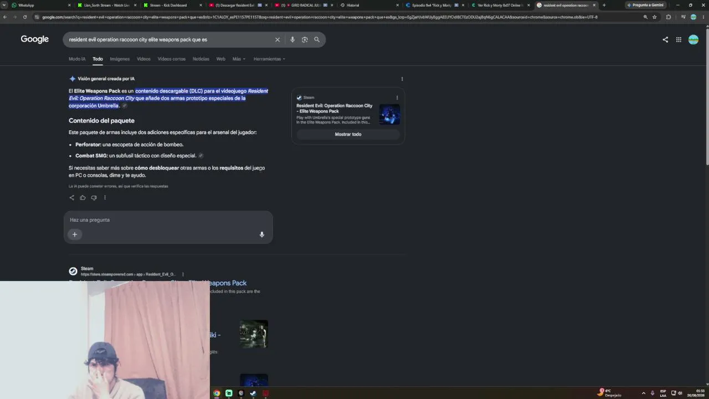709x399 pixels.
Task: Bookmark this page with the star
Action: (655, 17)
